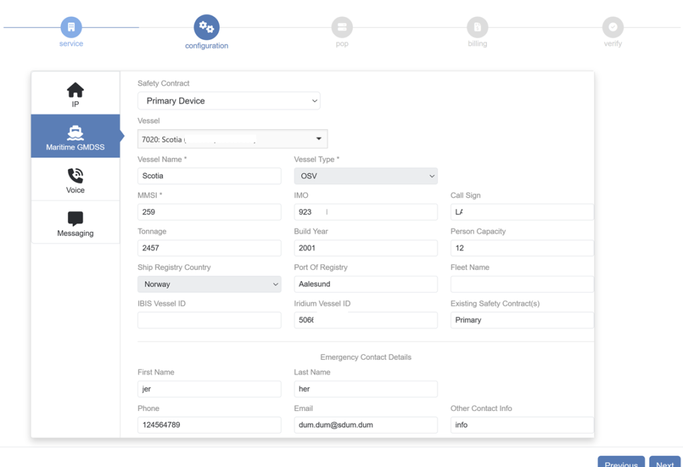
Task: Select the Port Of Registry field
Action: point(366,284)
